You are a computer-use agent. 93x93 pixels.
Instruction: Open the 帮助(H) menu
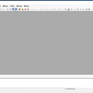click(26, 6)
